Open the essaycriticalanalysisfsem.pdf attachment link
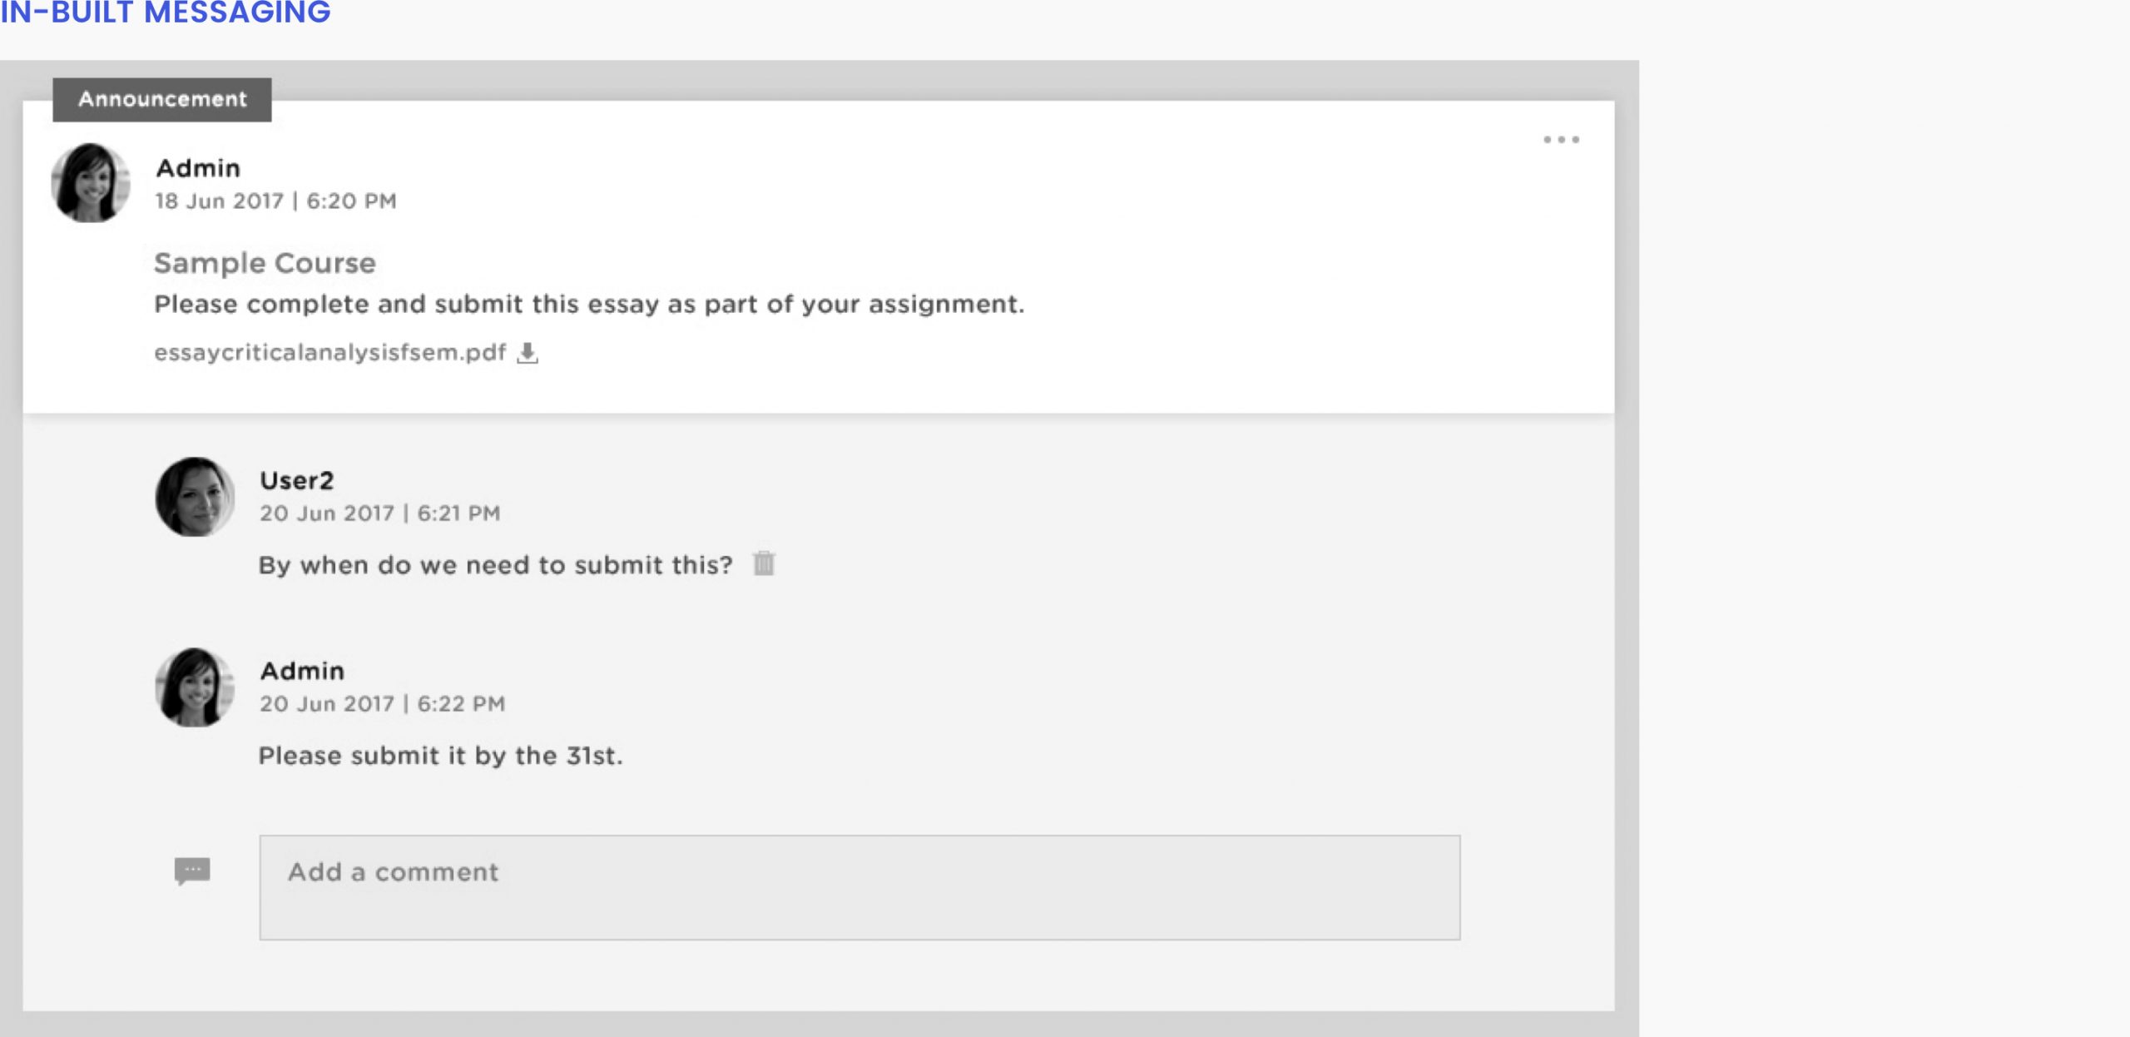Image resolution: width=2130 pixels, height=1037 pixels. coord(329,353)
